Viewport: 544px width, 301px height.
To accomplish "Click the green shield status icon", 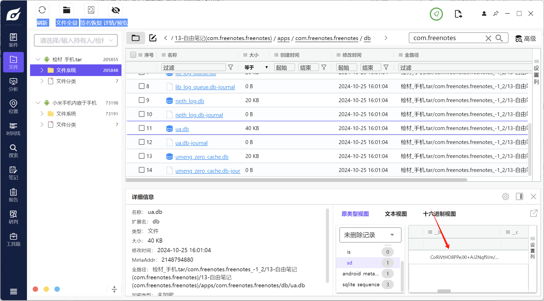I will (x=436, y=14).
